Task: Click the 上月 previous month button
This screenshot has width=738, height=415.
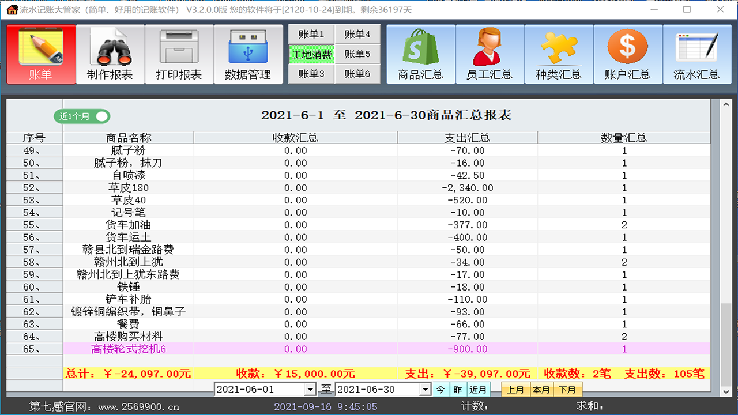Action: [515, 389]
